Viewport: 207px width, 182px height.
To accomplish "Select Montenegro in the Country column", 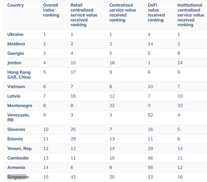I will point(20,106).
